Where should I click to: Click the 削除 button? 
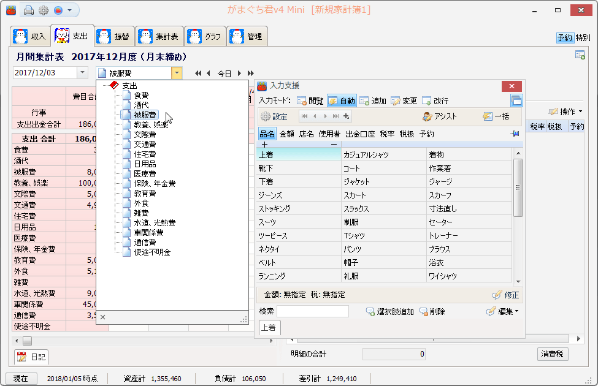coord(432,312)
